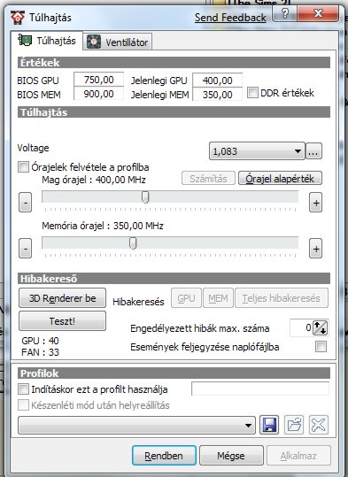Click the 'Mag órajel : 400,00 MHz' label
Image resolution: width=348 pixels, height=477 pixels.
94,180
